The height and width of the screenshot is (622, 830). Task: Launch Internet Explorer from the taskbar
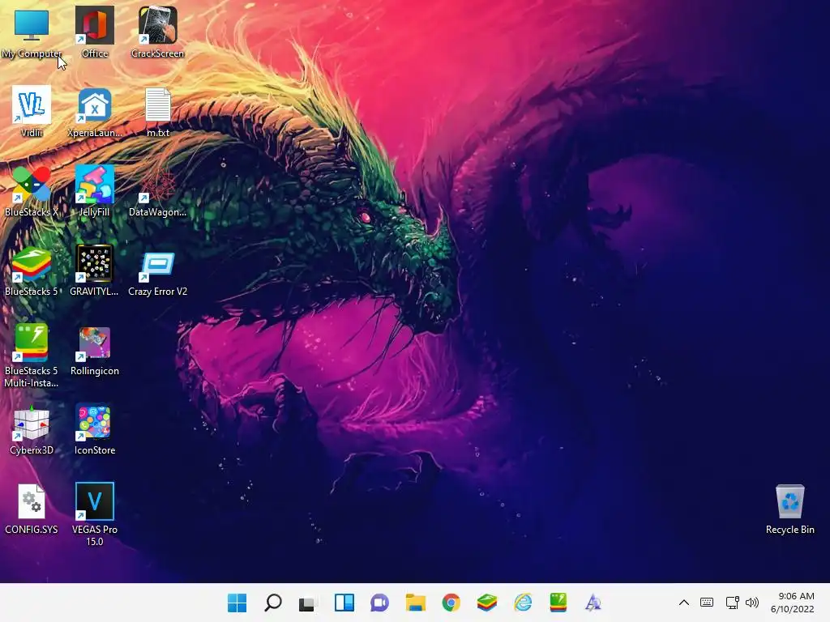523,603
